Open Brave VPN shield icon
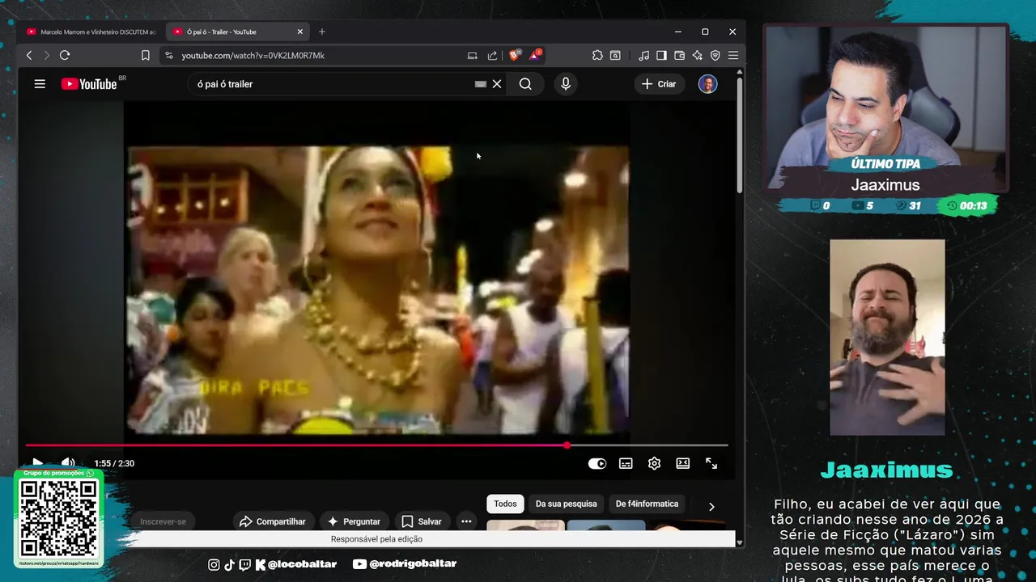The height and width of the screenshot is (582, 1036). (715, 55)
